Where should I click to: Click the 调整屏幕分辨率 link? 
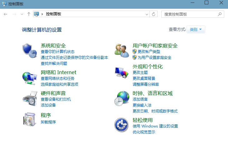click(146, 84)
